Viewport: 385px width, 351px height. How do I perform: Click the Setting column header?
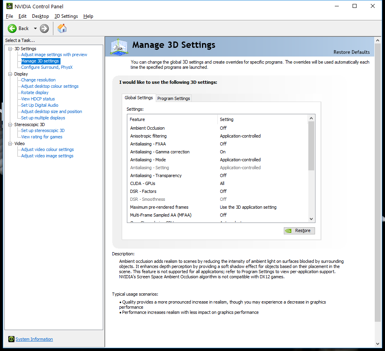pyautogui.click(x=262, y=119)
